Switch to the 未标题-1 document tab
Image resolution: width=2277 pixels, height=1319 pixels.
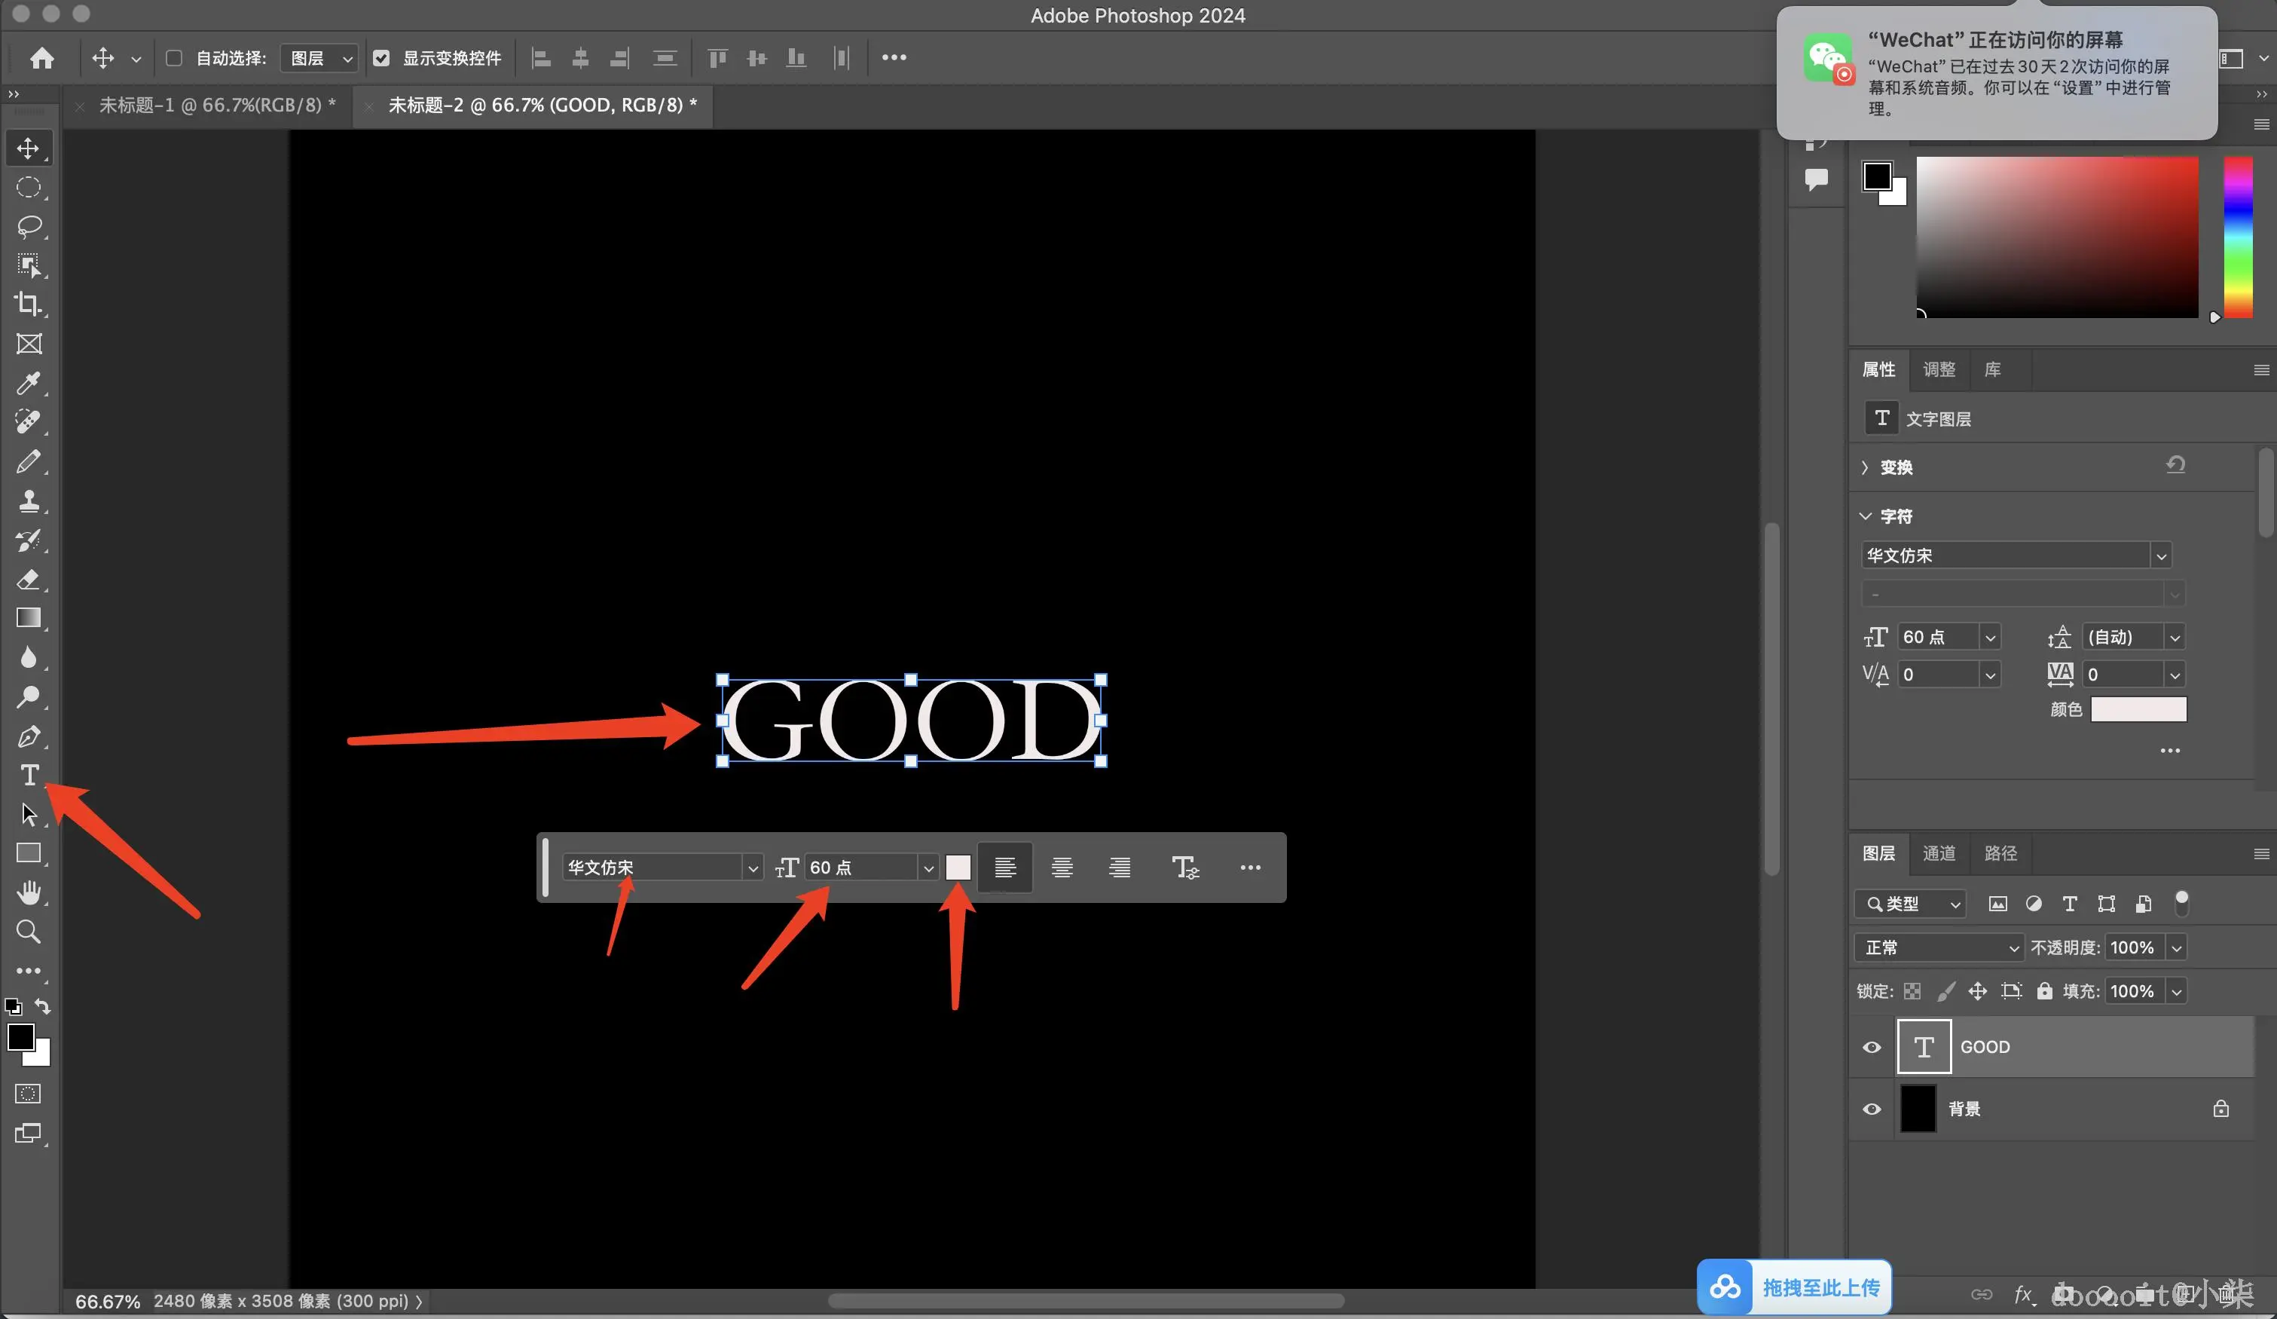point(217,106)
